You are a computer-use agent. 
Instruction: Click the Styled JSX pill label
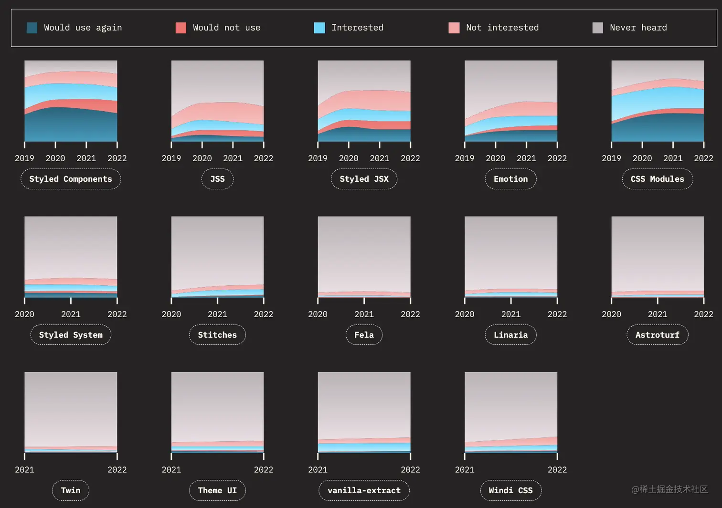click(364, 179)
